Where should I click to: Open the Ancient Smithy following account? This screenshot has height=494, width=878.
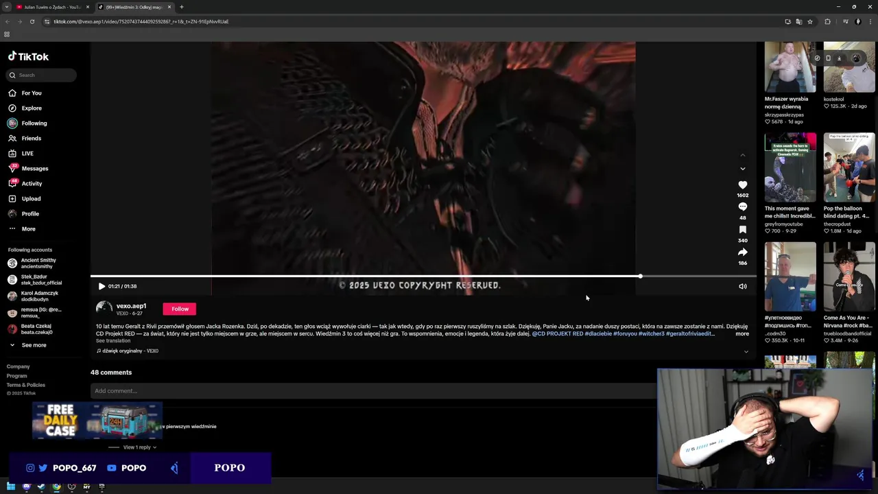(x=32, y=263)
